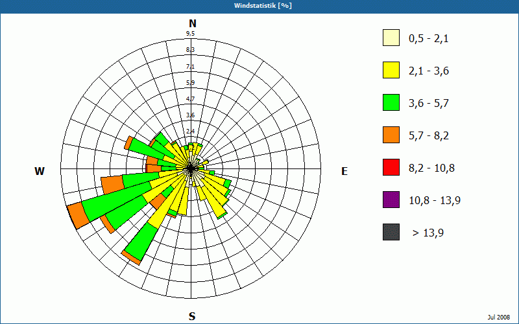Click the legend label '0,5 - 2,1'
The width and height of the screenshot is (519, 324).
[x=429, y=39]
